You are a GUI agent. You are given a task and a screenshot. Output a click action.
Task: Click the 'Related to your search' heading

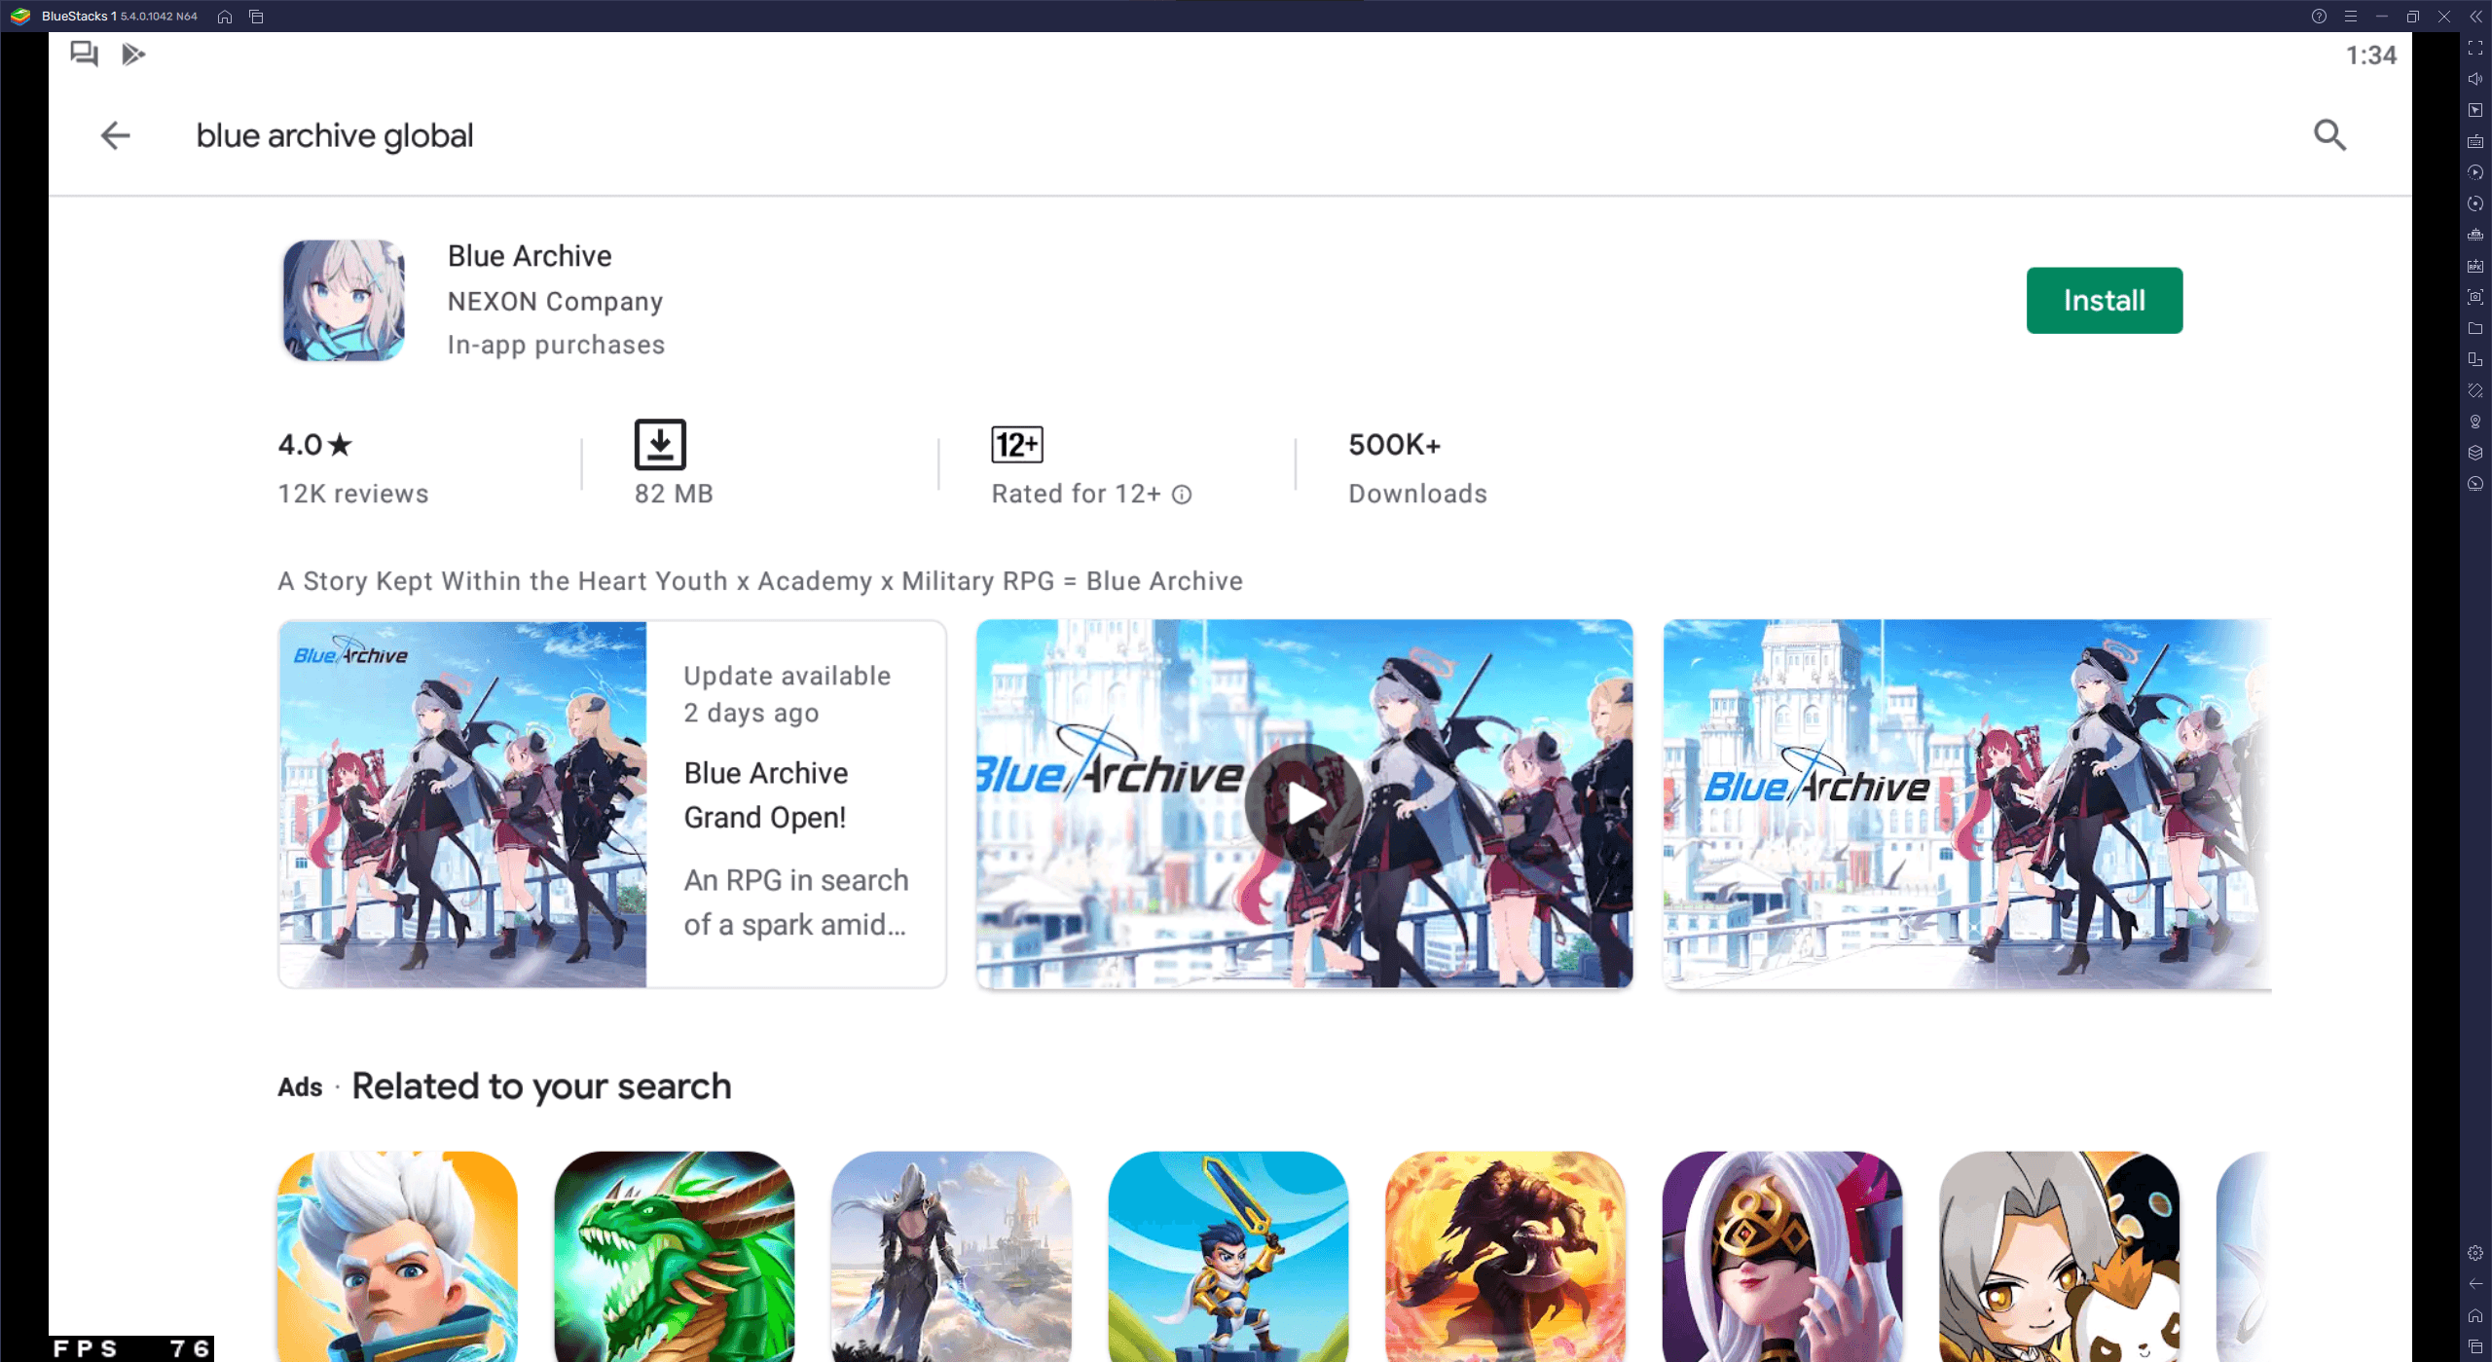click(x=541, y=1086)
